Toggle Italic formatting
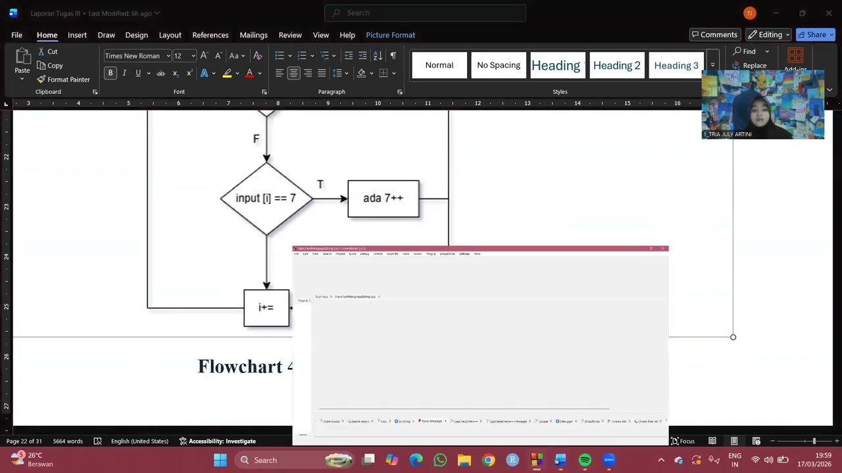The height and width of the screenshot is (473, 842). click(x=124, y=73)
